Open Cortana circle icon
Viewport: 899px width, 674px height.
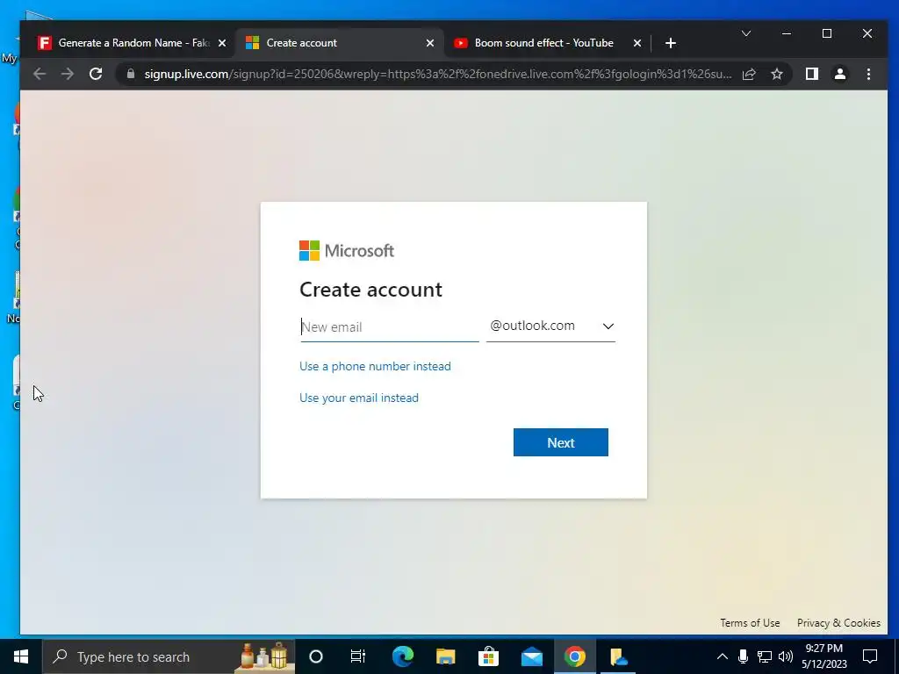click(x=316, y=656)
